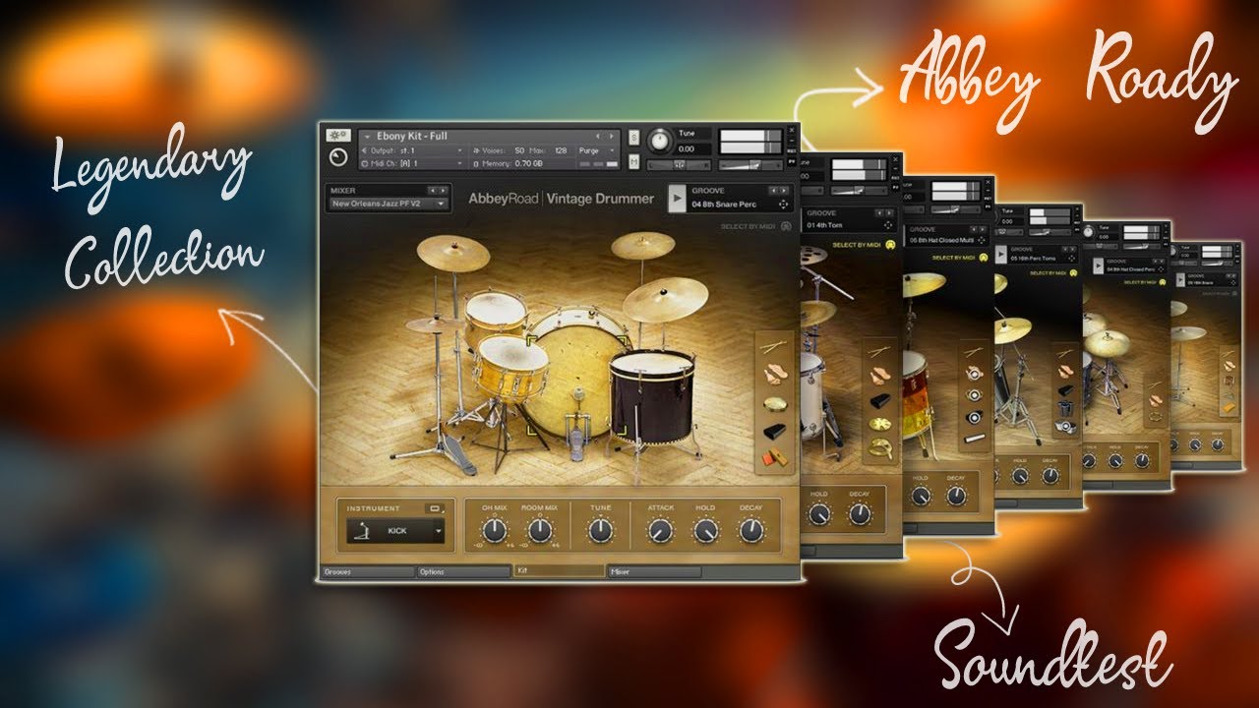1259x708 pixels.
Task: Select the orange woodblock icon in main window
Action: click(774, 457)
